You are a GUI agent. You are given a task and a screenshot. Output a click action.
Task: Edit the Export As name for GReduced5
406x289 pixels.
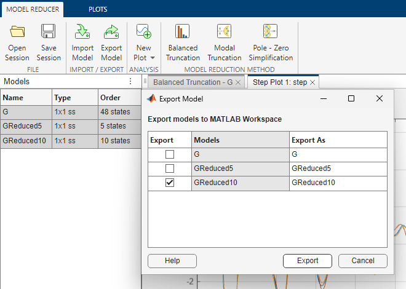pos(337,168)
